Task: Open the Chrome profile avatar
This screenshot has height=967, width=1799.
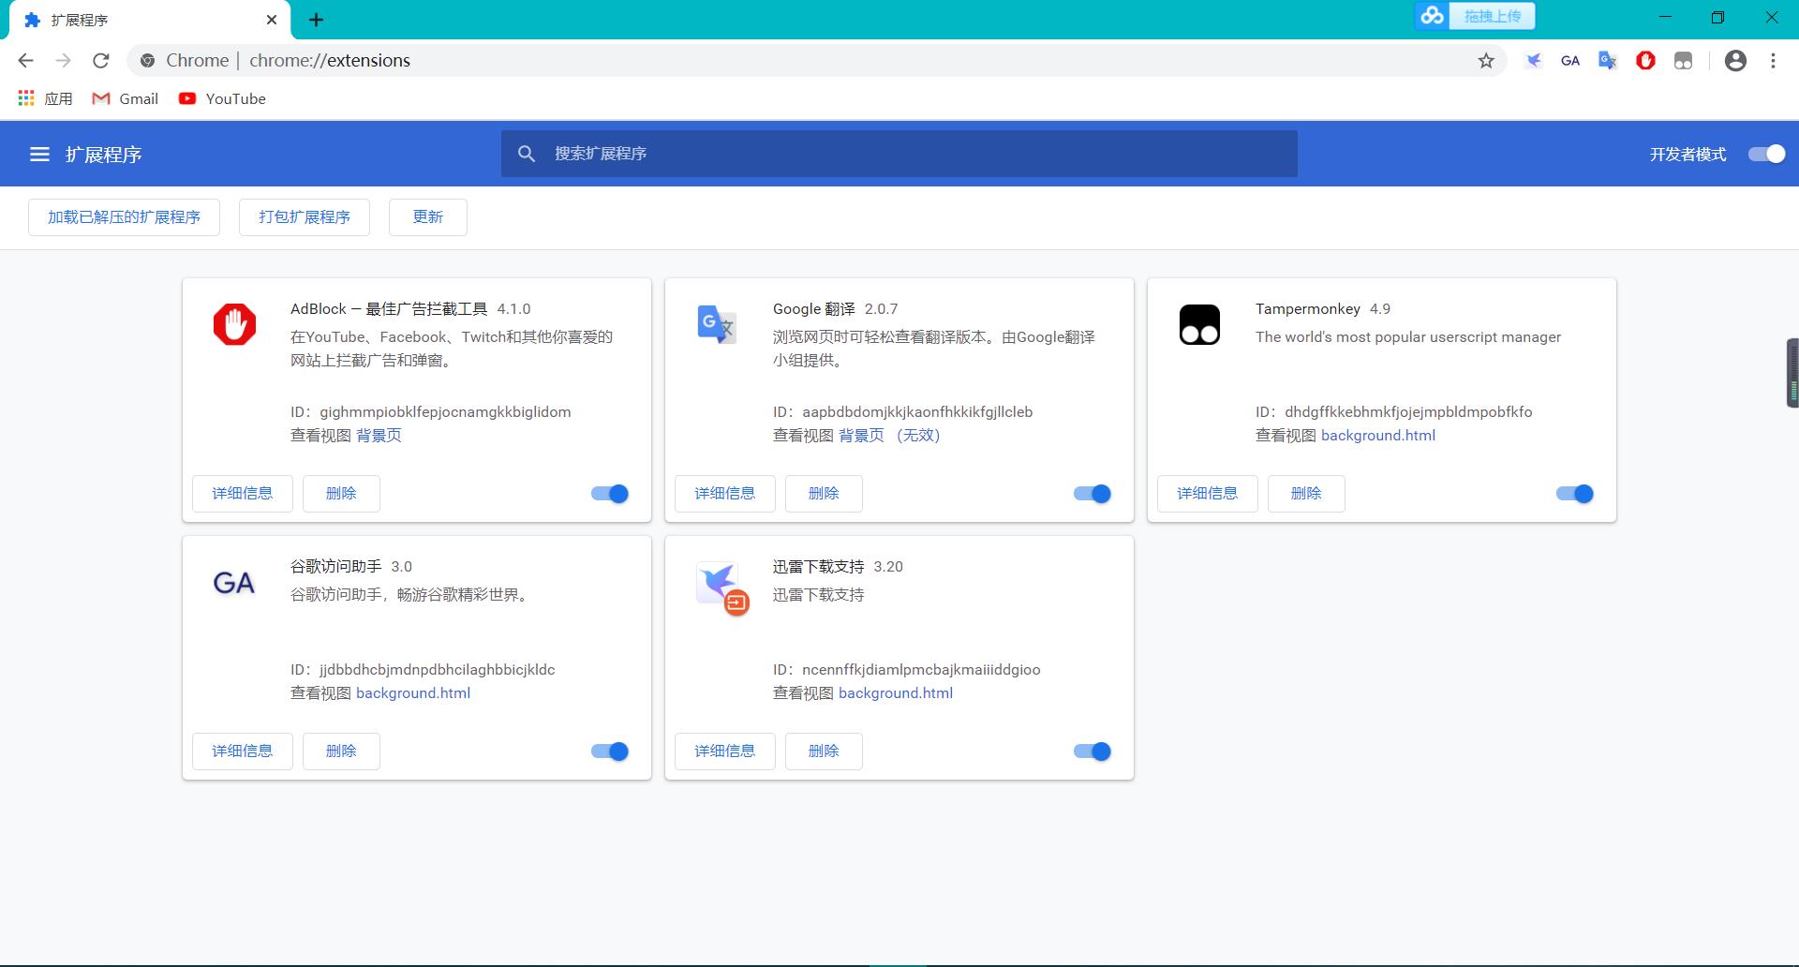Action: coord(1735,61)
